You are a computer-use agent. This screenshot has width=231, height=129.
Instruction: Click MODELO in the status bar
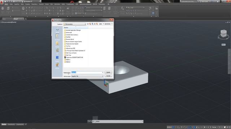click(169, 128)
